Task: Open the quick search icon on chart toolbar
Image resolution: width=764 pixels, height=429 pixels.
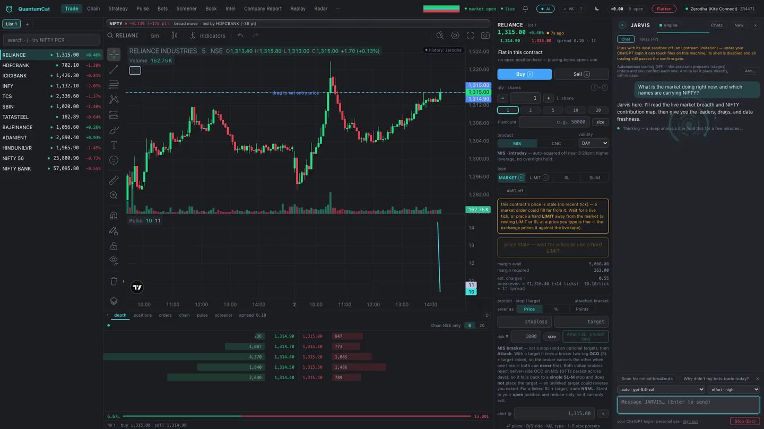Action: coord(440,35)
